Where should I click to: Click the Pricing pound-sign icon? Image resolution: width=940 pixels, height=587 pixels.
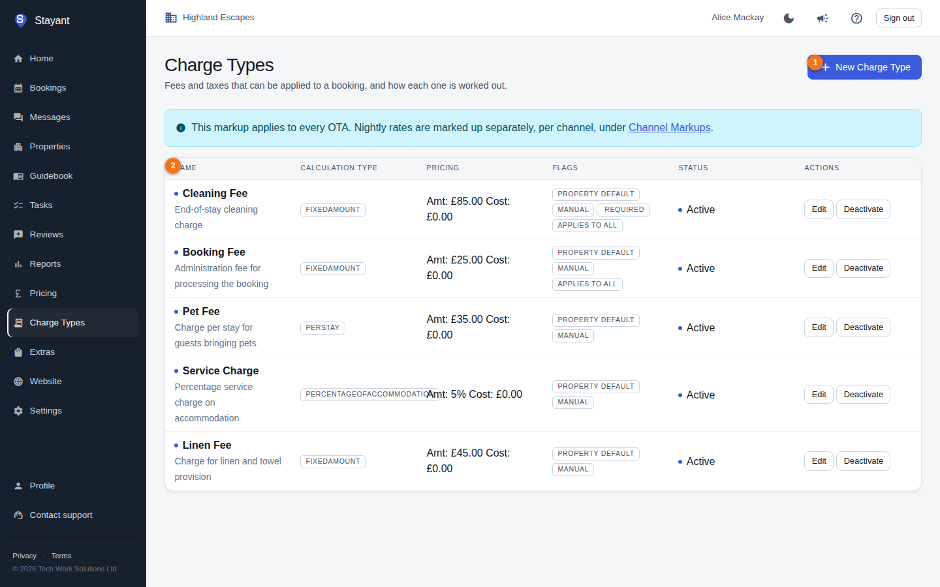[18, 293]
